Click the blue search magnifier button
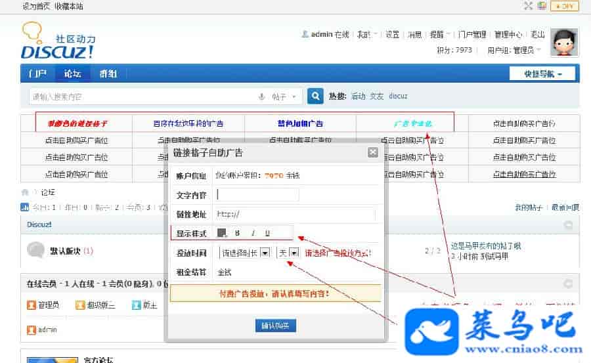 [x=316, y=96]
